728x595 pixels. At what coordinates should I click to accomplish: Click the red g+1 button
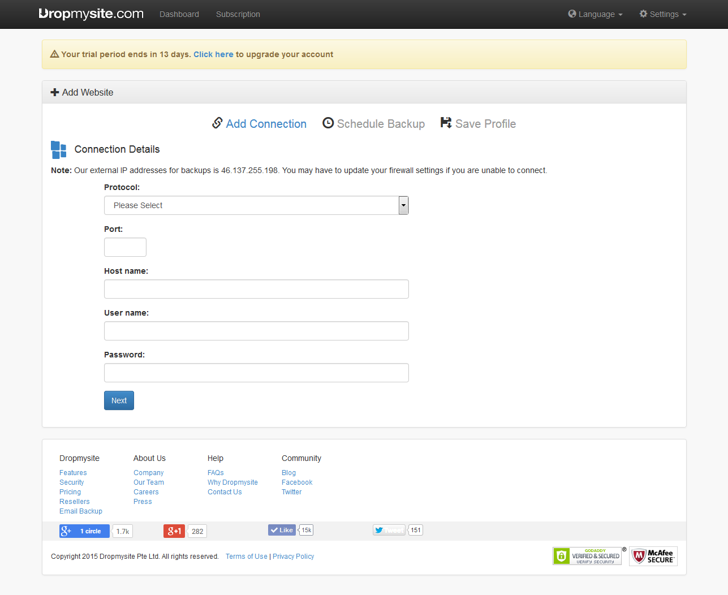(174, 531)
